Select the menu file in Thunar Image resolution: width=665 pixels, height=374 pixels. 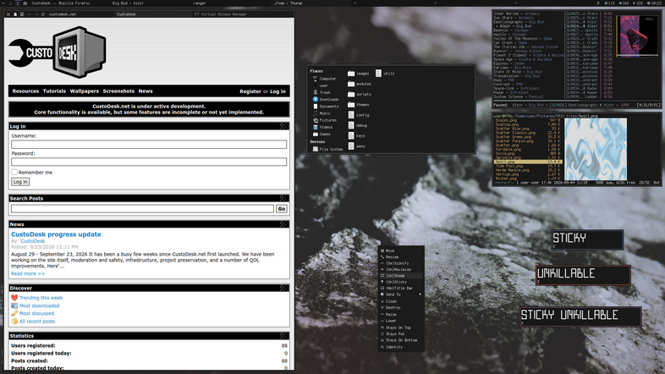pos(357,146)
